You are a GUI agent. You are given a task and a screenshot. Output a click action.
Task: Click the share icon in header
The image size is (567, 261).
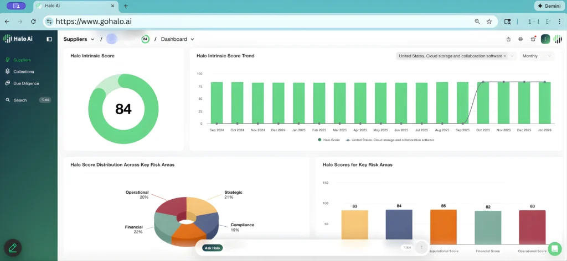point(508,39)
